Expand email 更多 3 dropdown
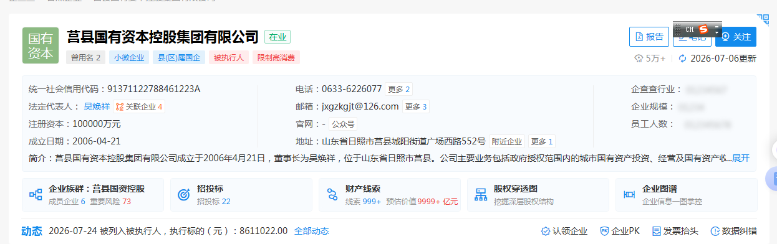Image resolution: width=777 pixels, height=244 pixels. point(417,106)
